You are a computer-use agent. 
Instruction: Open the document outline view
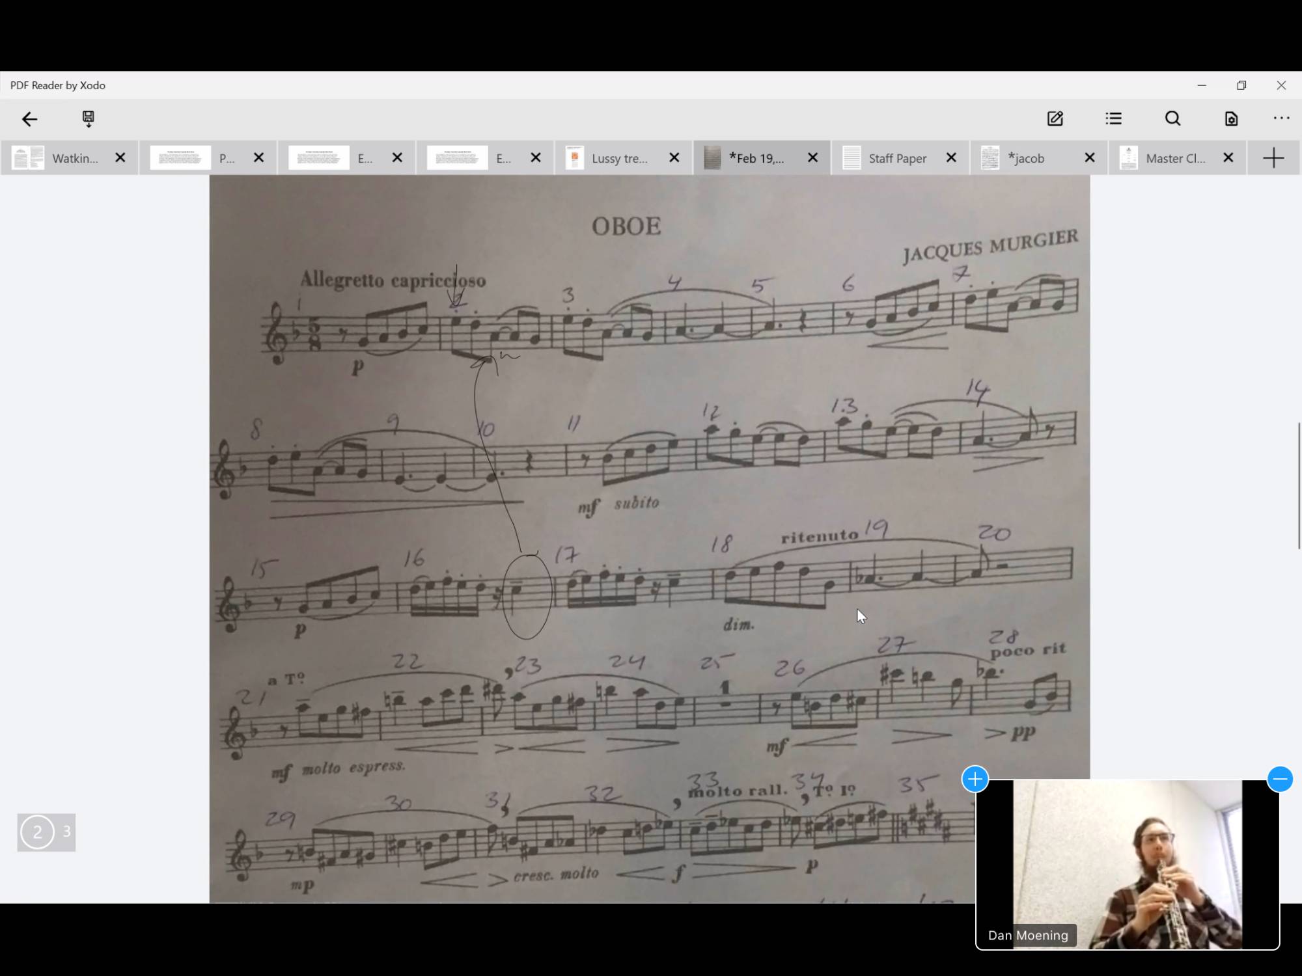(x=1114, y=118)
